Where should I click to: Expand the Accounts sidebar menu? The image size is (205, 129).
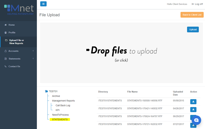point(18,51)
